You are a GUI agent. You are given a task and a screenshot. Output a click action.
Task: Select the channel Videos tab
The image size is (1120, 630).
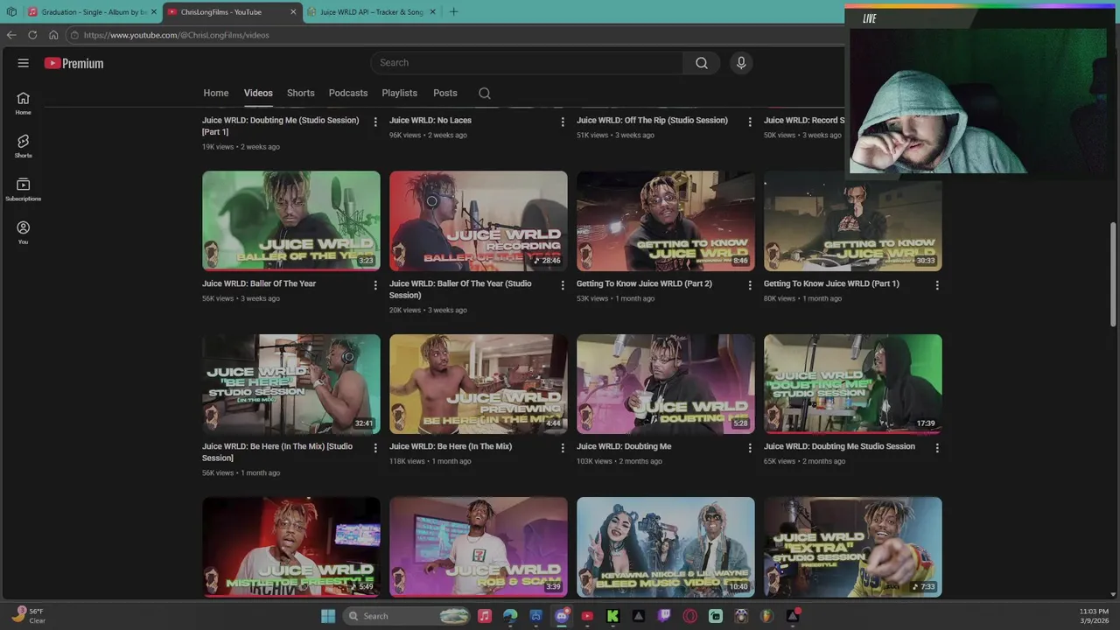[x=258, y=93]
